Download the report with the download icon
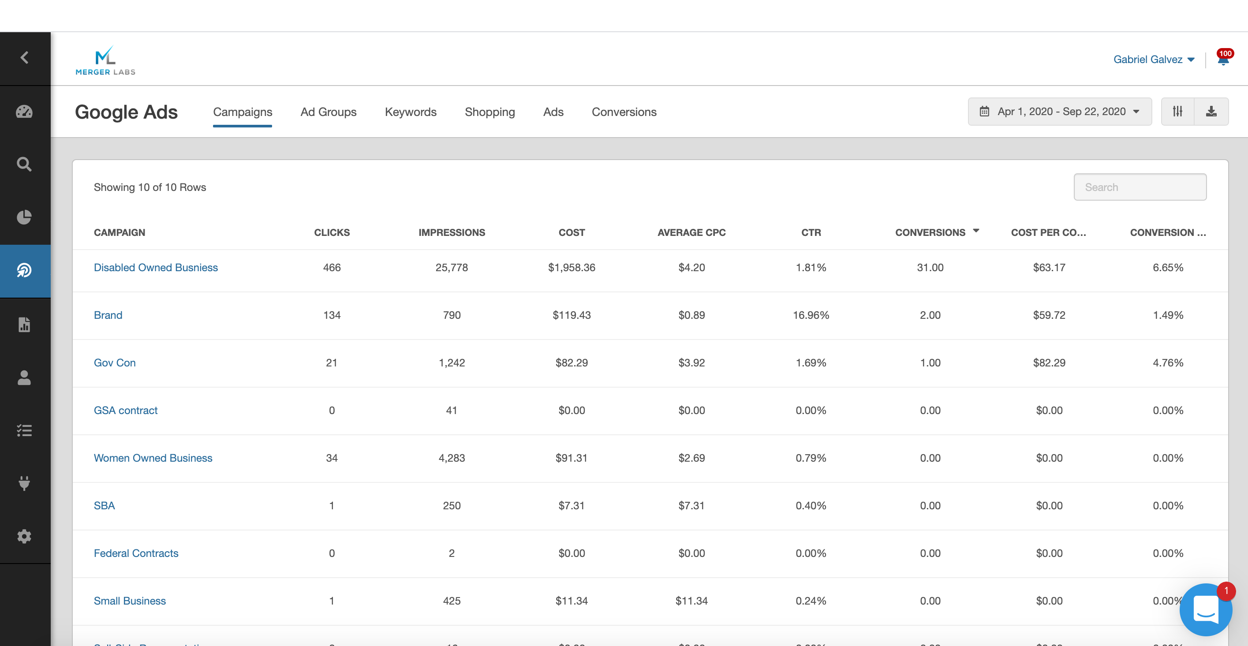Screen dimensions: 1248x646 pyautogui.click(x=1211, y=112)
